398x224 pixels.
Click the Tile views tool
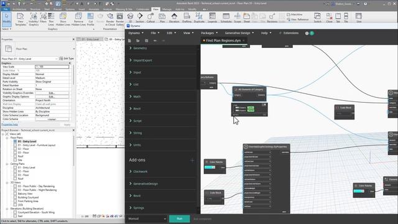346,18
